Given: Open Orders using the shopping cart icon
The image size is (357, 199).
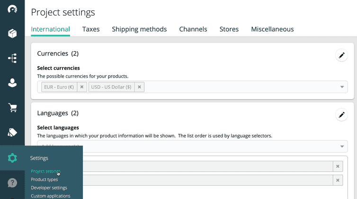Looking at the screenshot, I should coord(12,108).
